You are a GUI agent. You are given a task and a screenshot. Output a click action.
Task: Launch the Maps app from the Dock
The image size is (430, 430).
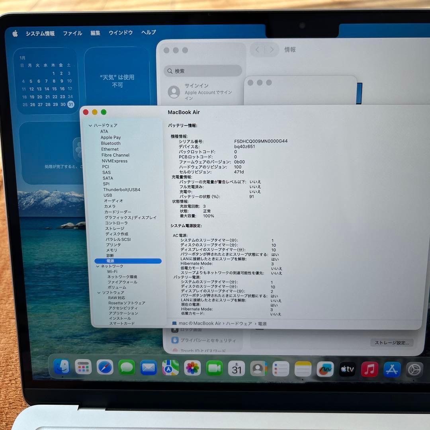171,367
